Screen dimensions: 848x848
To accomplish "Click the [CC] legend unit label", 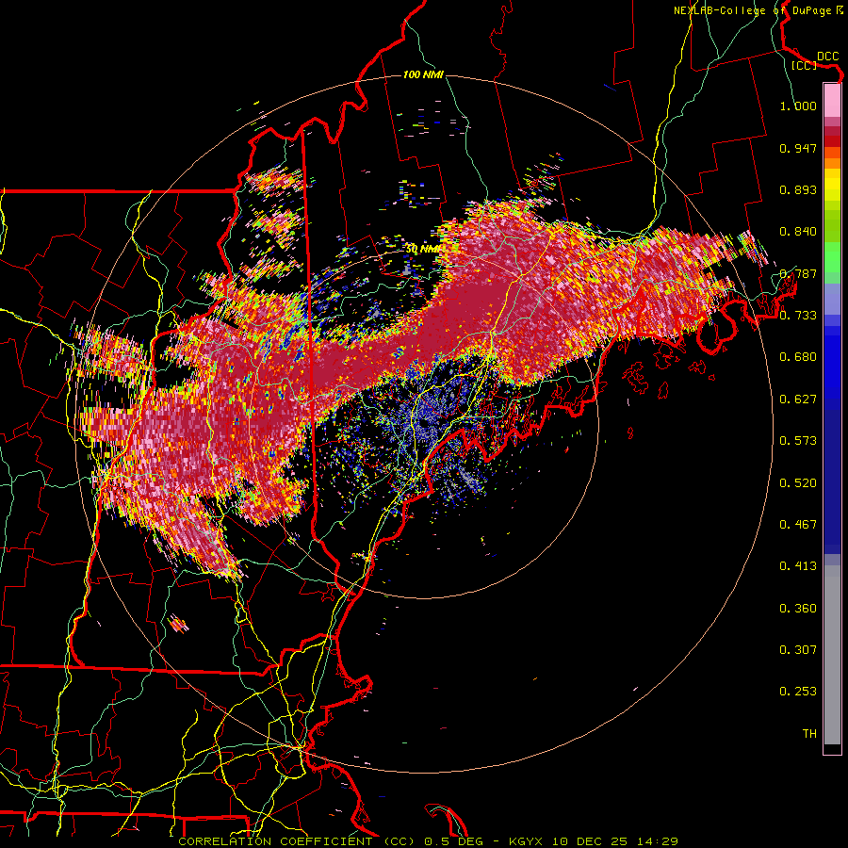I will pos(805,65).
